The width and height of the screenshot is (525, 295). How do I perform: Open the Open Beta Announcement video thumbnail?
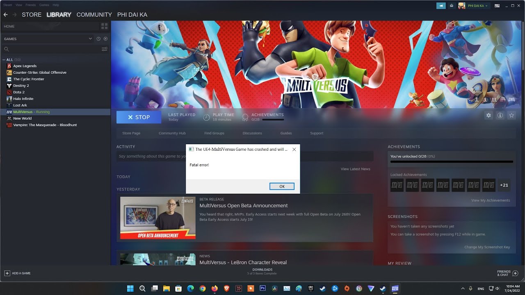158,218
